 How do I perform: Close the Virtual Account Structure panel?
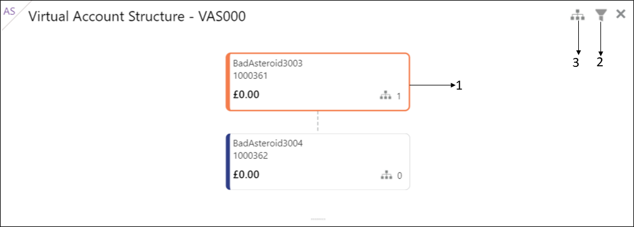click(621, 14)
